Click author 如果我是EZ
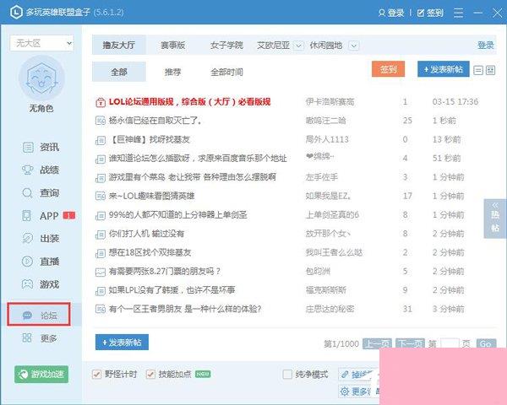This screenshot has width=507, height=405. tap(328, 196)
